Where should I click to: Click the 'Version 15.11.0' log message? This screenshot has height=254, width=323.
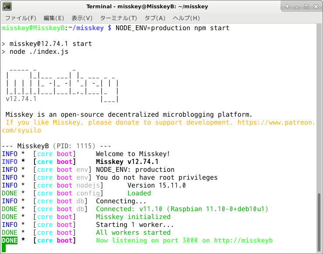tap(157, 185)
